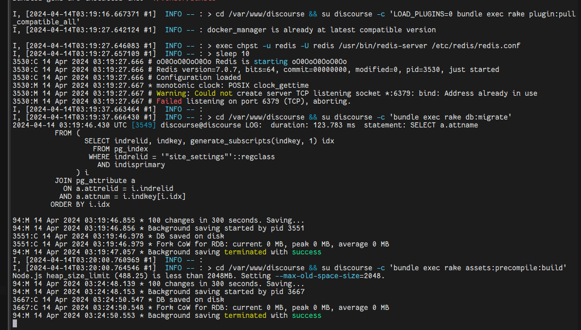The image size is (581, 330).
Task: Click the cyan word 'starting' in the Redis line
Action: click(270, 62)
